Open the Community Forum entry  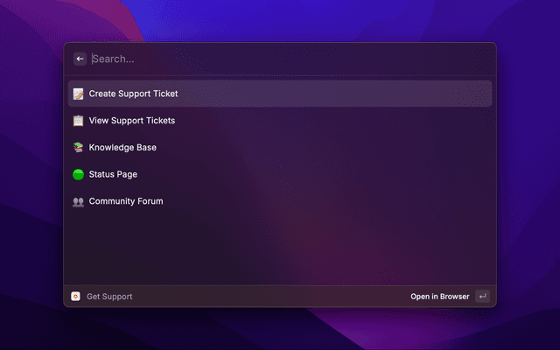click(x=126, y=202)
